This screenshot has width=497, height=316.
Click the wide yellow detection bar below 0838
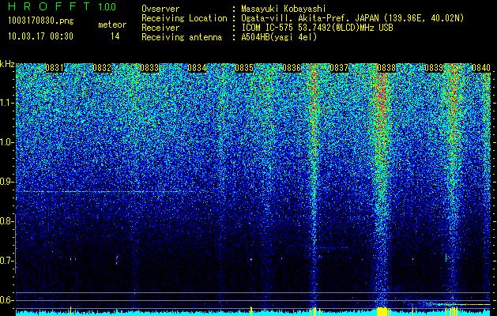pyautogui.click(x=383, y=311)
